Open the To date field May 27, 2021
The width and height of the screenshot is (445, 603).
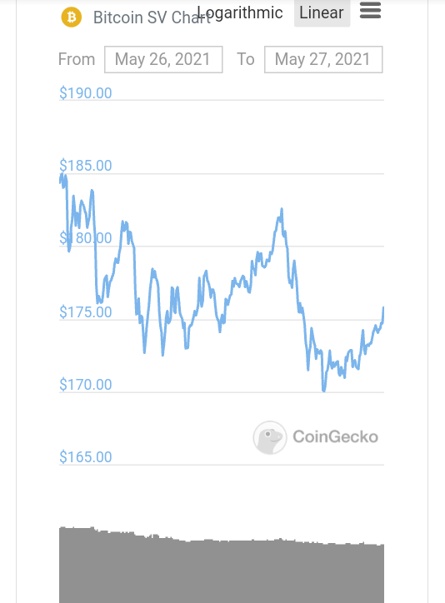point(323,60)
